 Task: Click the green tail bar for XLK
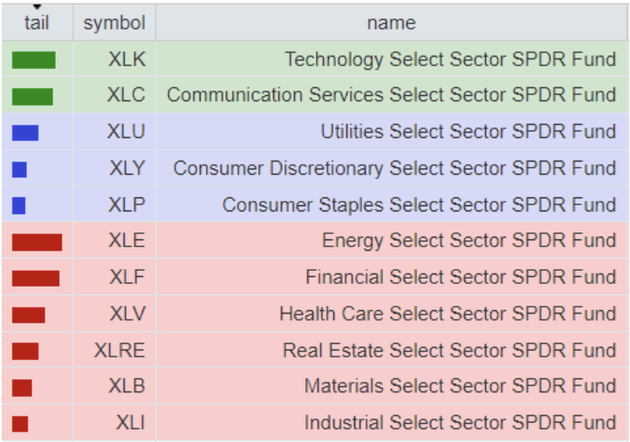(x=34, y=60)
